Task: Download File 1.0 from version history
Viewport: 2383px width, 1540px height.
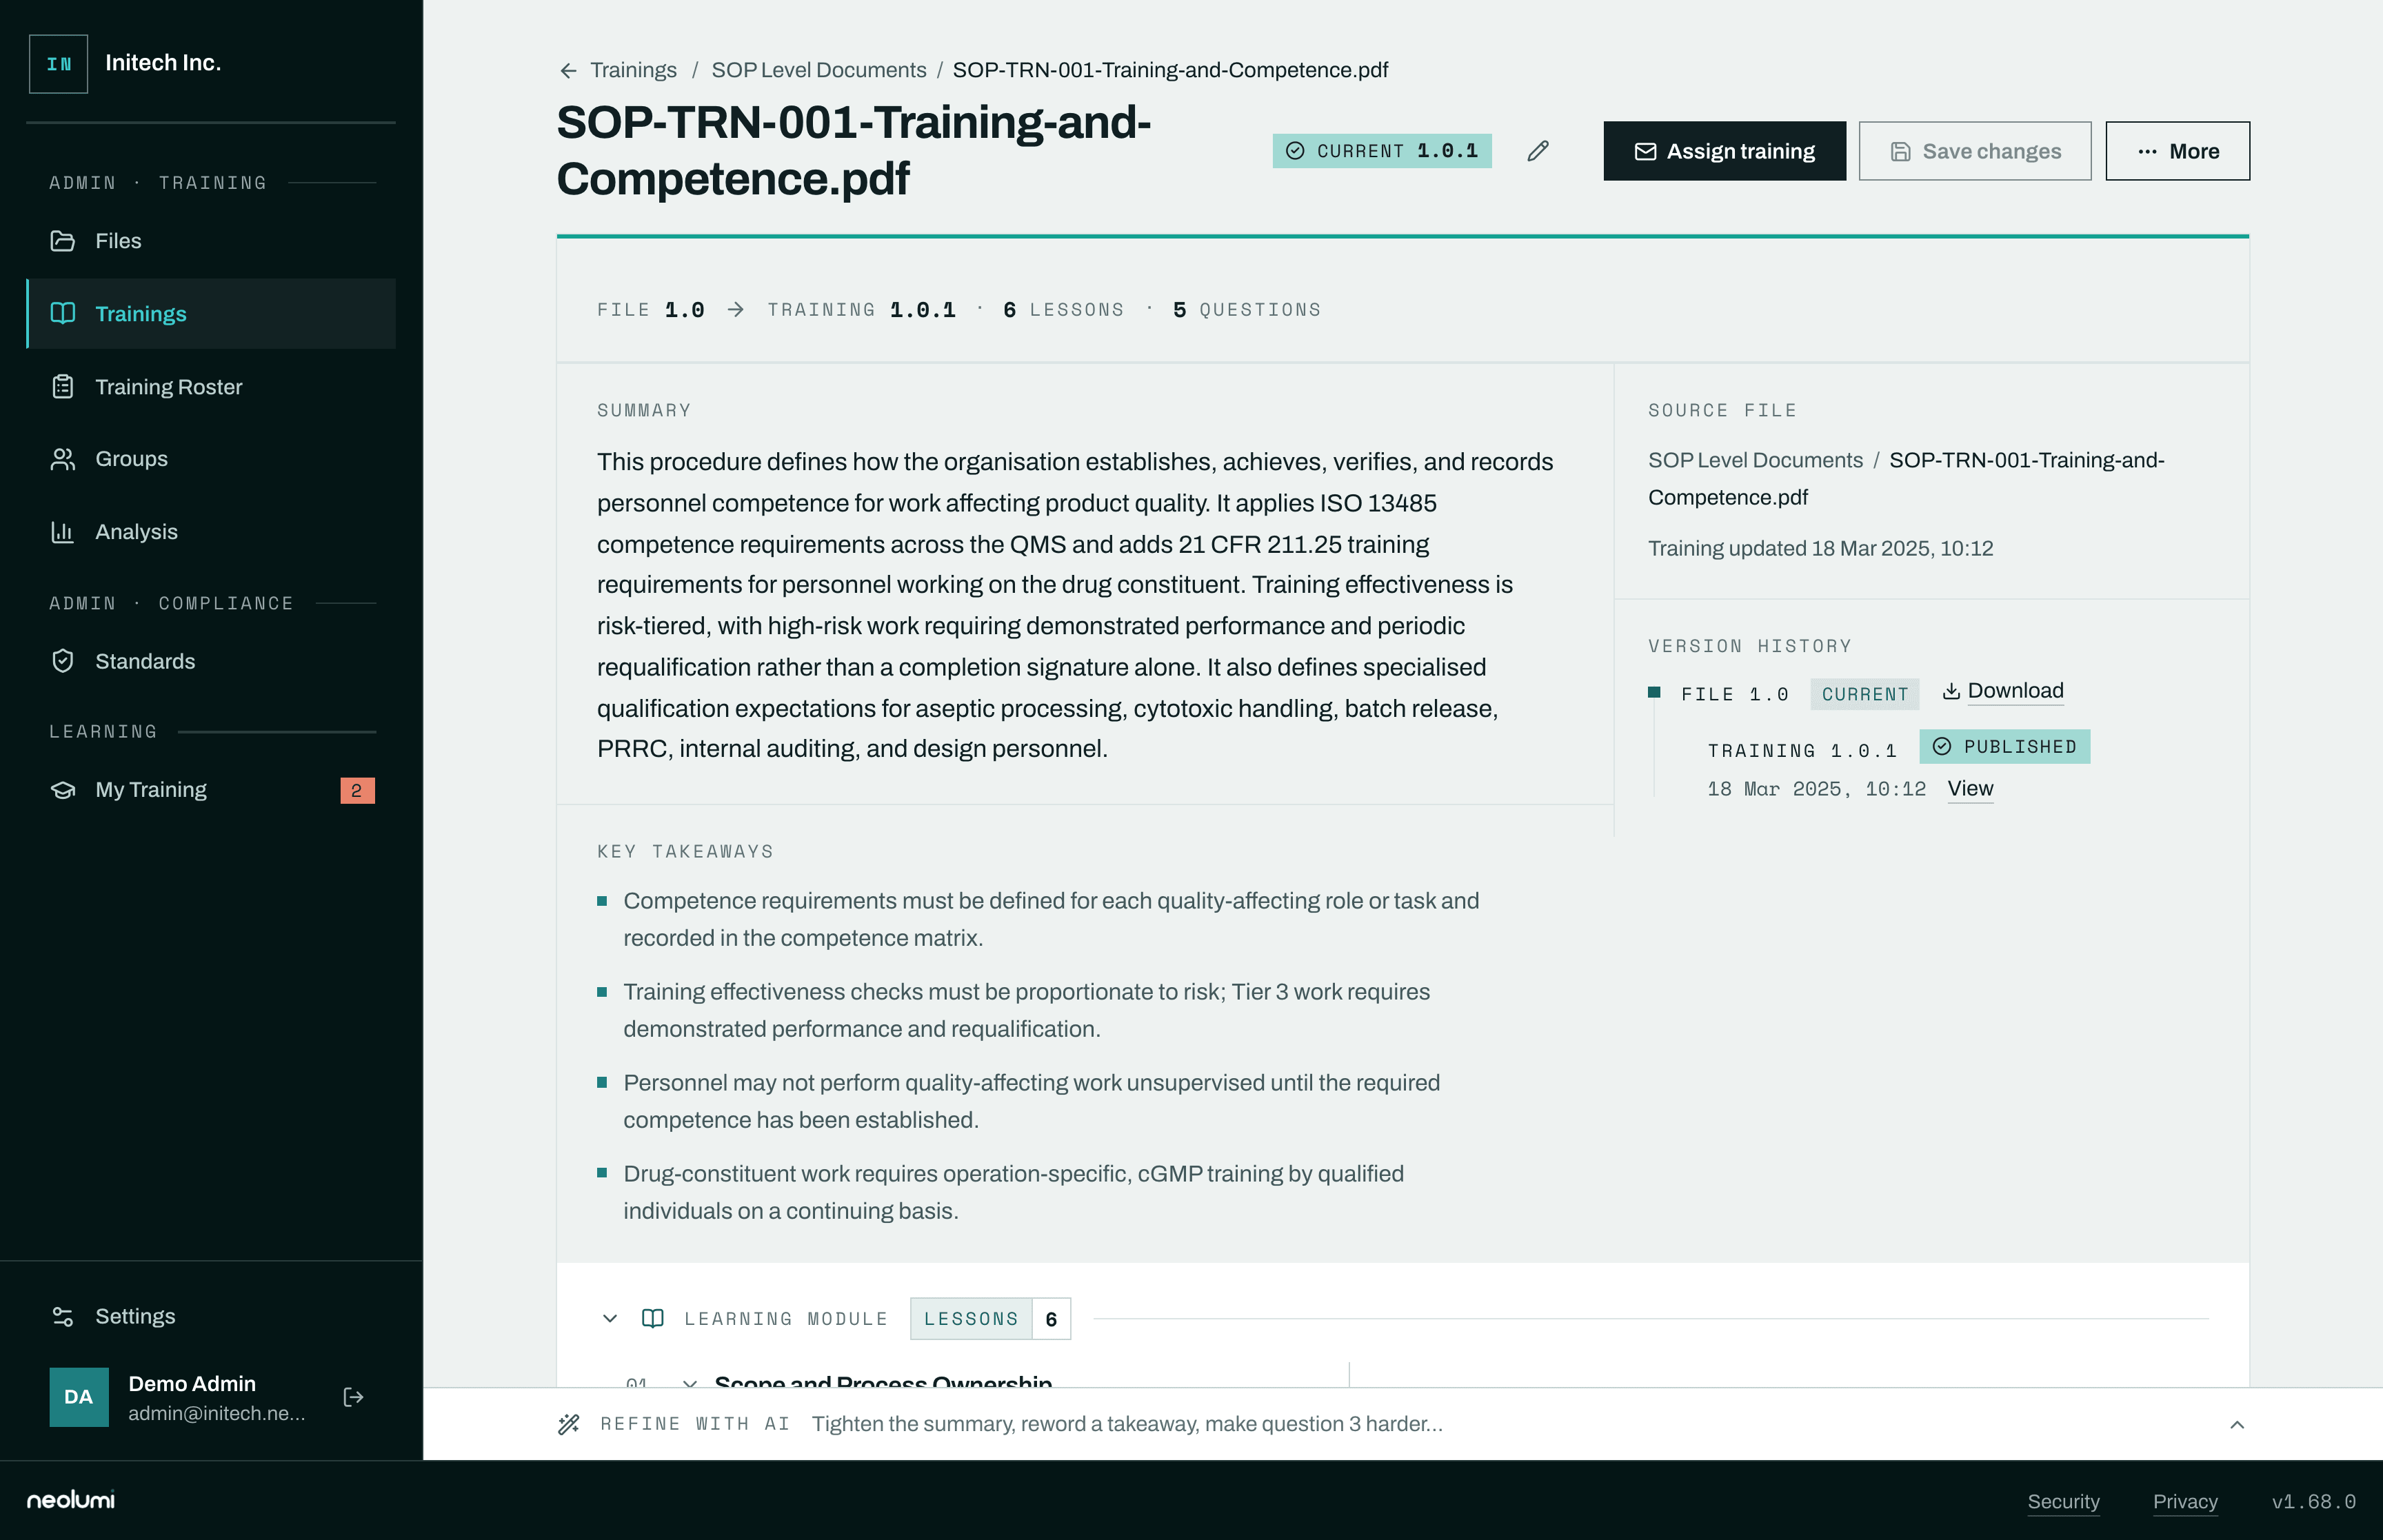Action: 2003,691
